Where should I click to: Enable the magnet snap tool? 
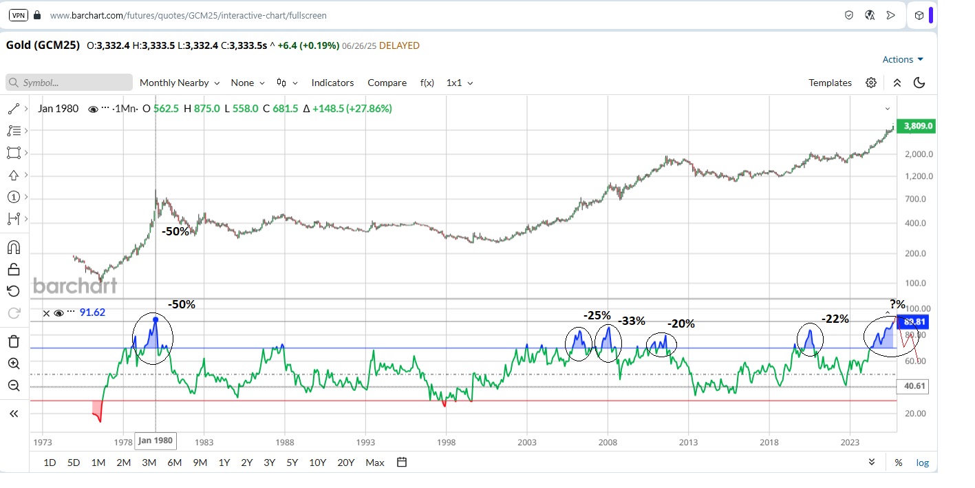pyautogui.click(x=13, y=247)
